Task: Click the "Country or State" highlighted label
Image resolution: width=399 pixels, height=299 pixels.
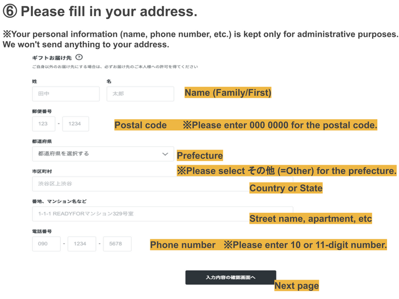Action: point(286,188)
